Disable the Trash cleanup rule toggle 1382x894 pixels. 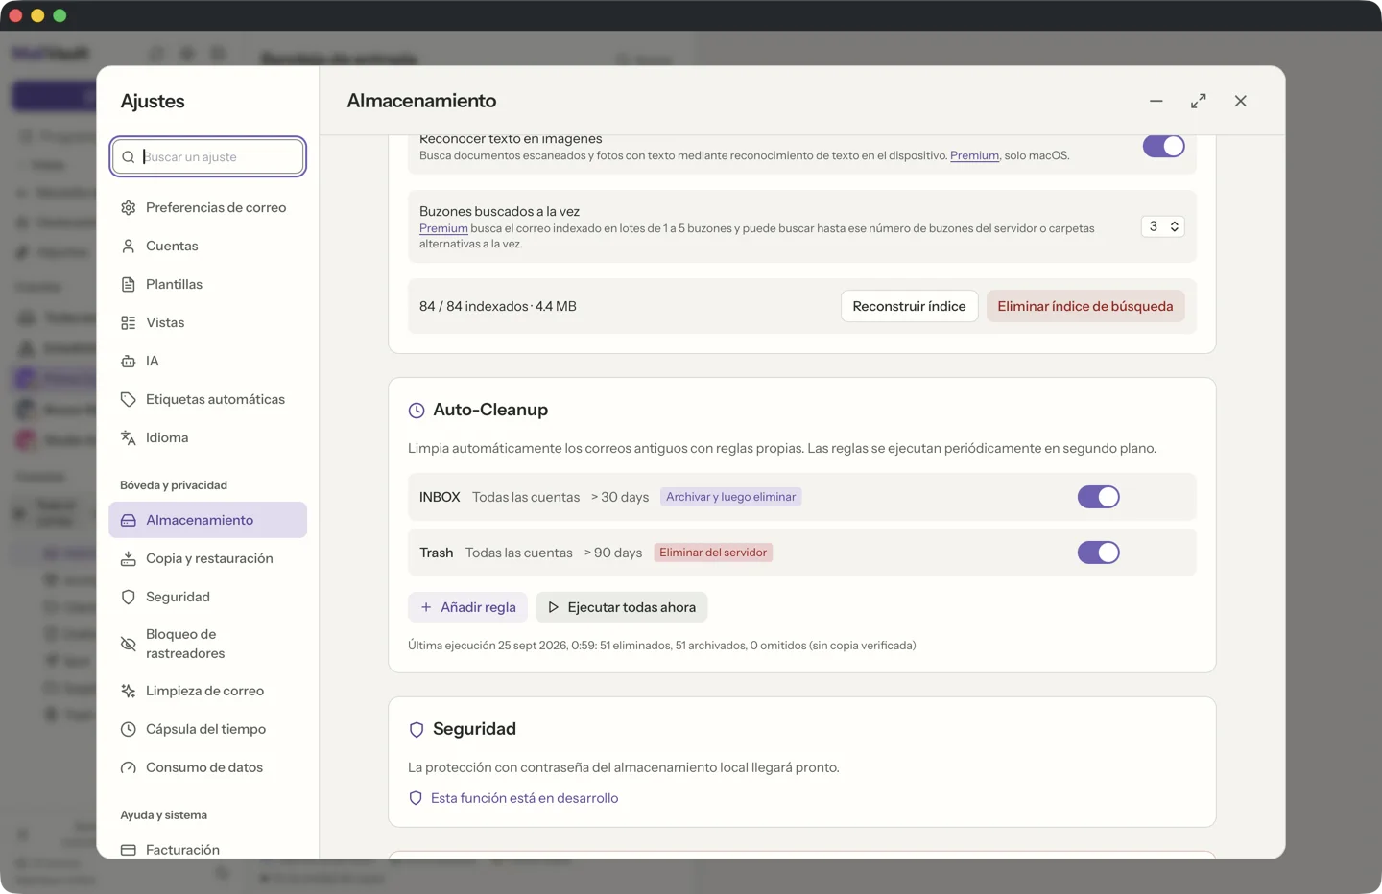pos(1098,553)
